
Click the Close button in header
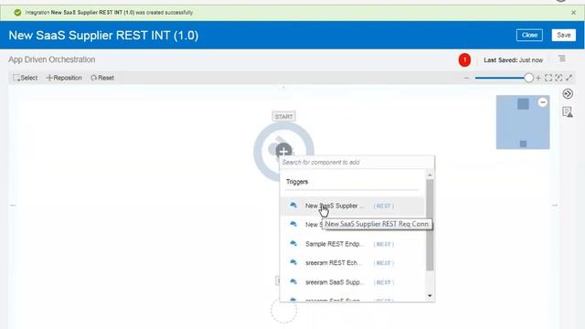click(529, 35)
